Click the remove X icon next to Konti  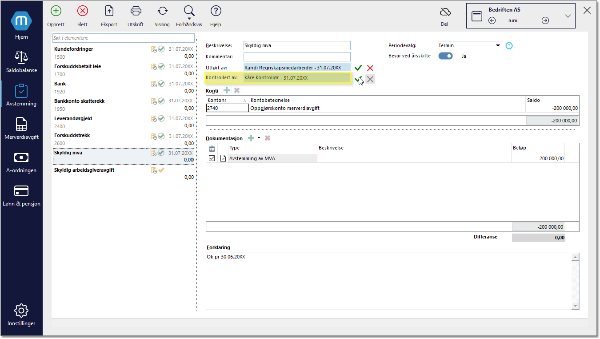tap(237, 90)
